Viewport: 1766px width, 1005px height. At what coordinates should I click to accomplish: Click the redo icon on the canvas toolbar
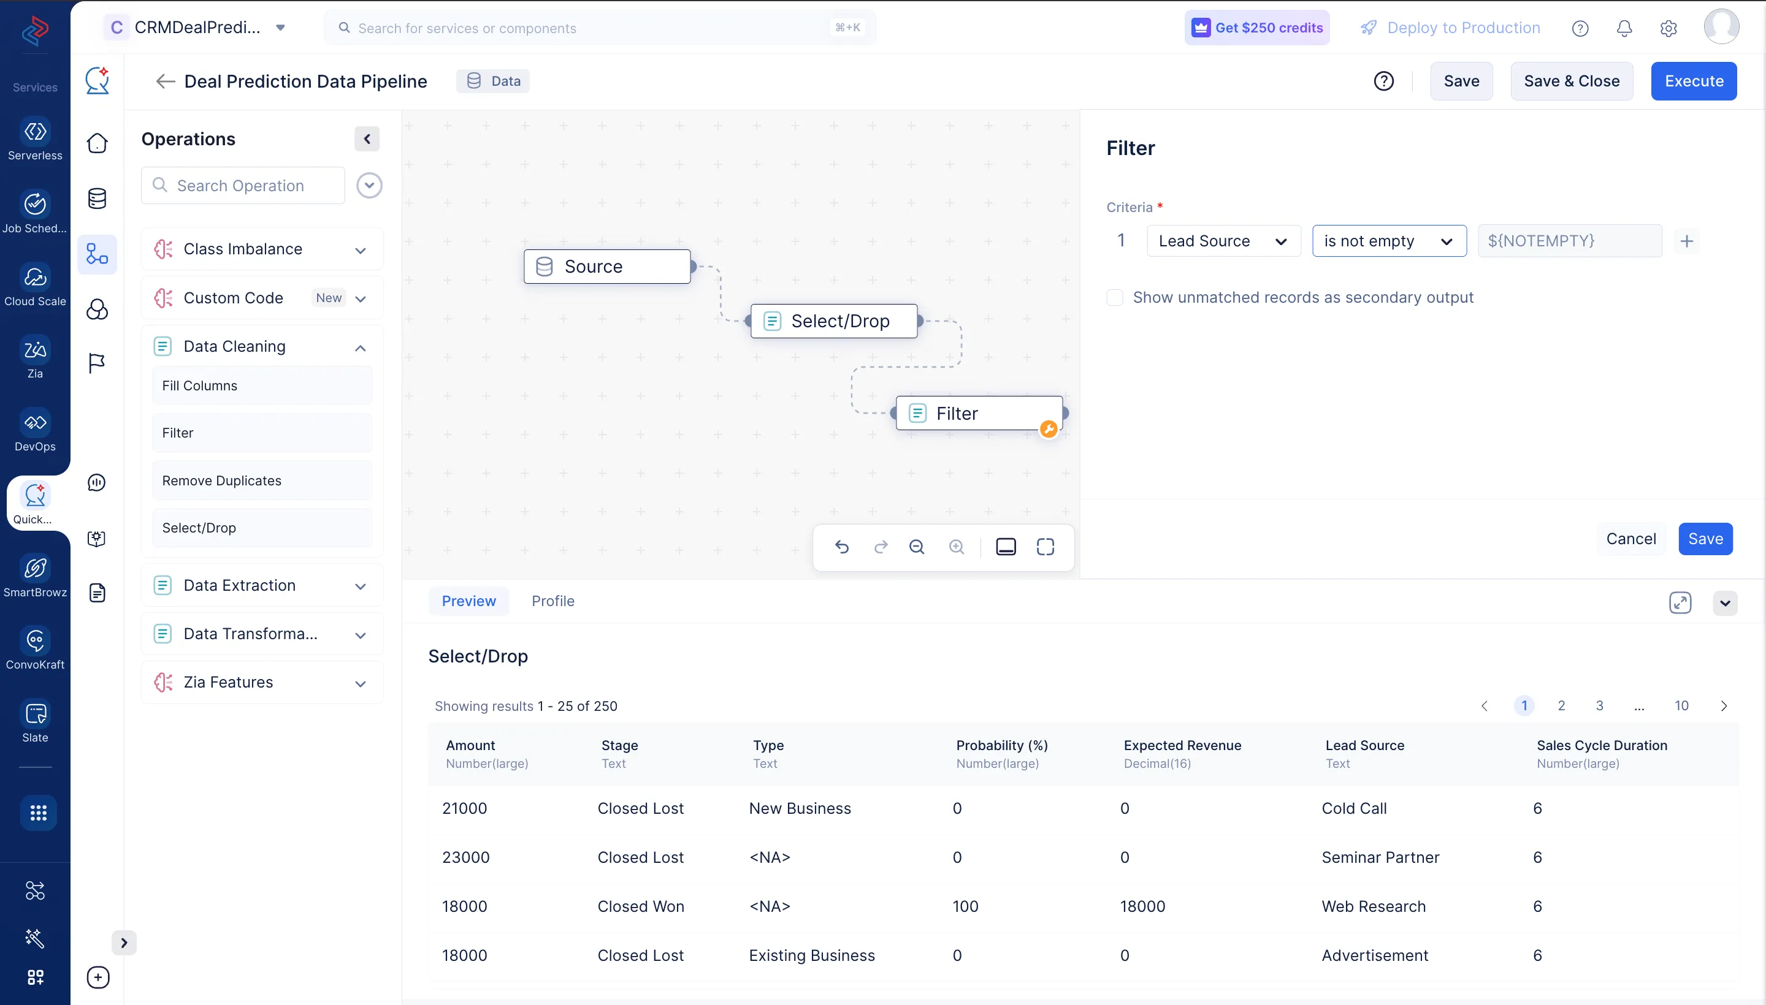(881, 547)
